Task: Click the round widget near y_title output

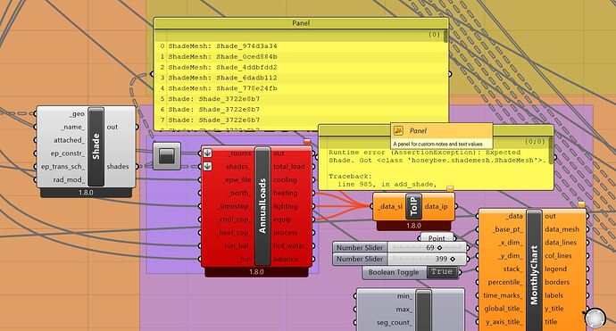Action: point(595,318)
